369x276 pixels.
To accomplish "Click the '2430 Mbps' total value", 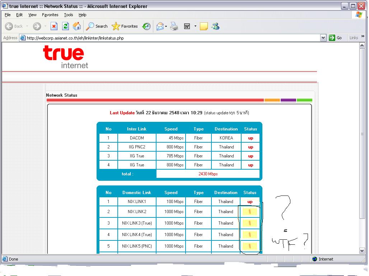I will coord(208,174).
